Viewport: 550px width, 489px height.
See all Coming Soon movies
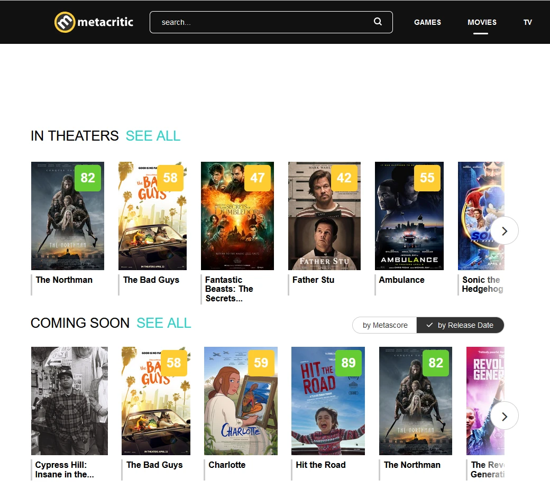coord(164,323)
